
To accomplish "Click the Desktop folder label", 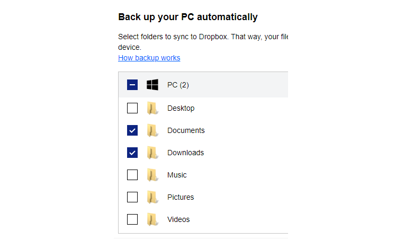I will click(x=181, y=108).
